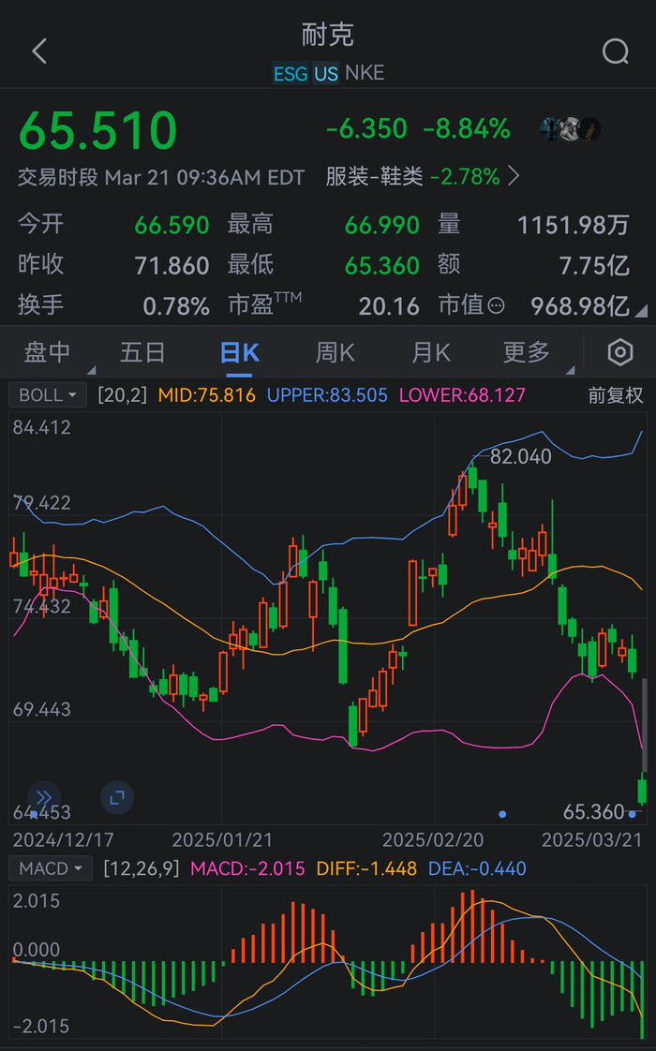Tap the UPPER:83.505 Bollinger value

click(327, 395)
